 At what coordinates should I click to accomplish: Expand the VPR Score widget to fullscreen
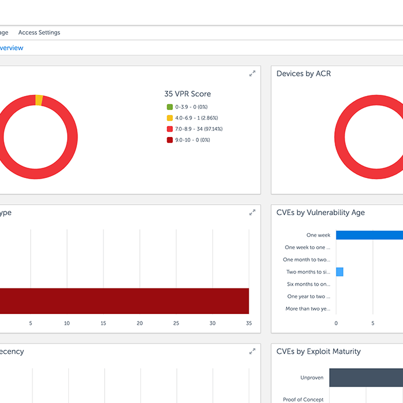coord(252,73)
